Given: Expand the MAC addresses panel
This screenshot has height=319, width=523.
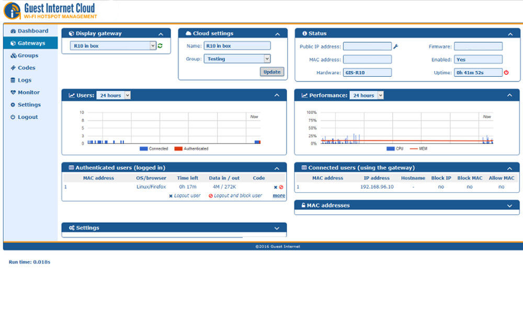Looking at the screenshot, I should (509, 205).
